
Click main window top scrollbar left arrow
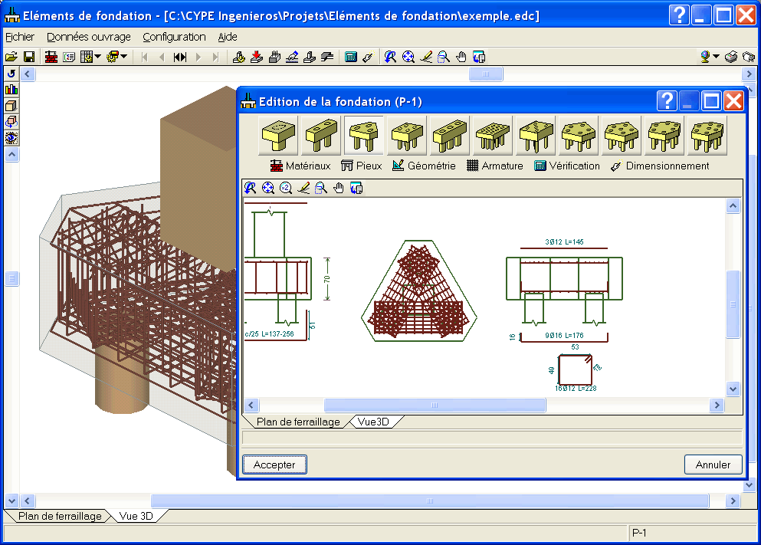tap(28, 74)
